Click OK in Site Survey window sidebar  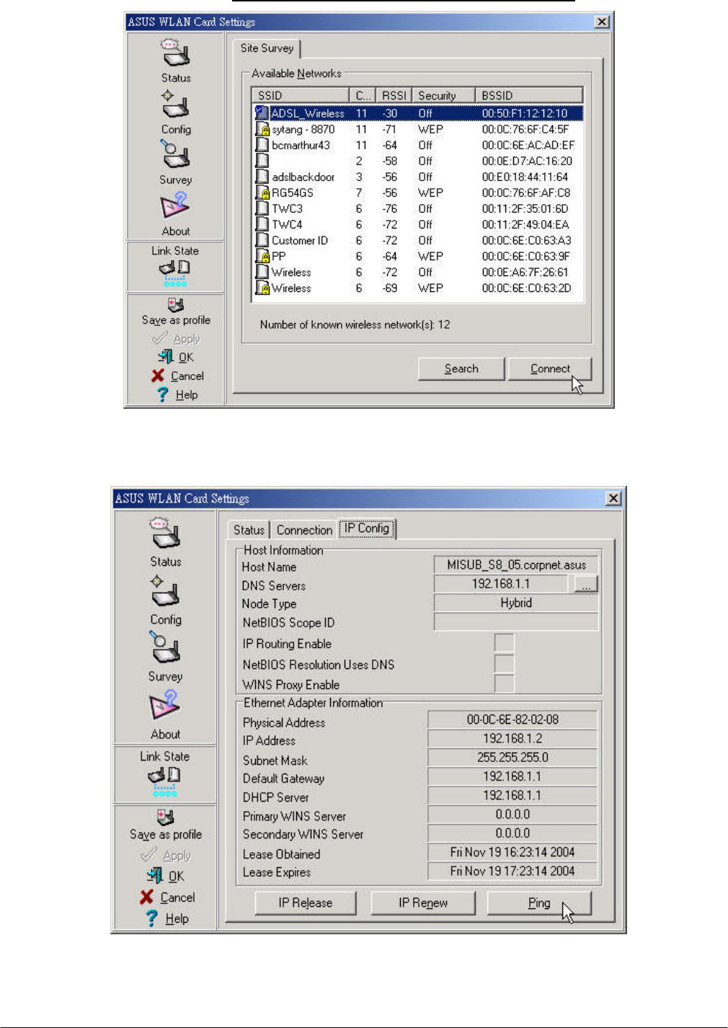pyautogui.click(x=177, y=357)
